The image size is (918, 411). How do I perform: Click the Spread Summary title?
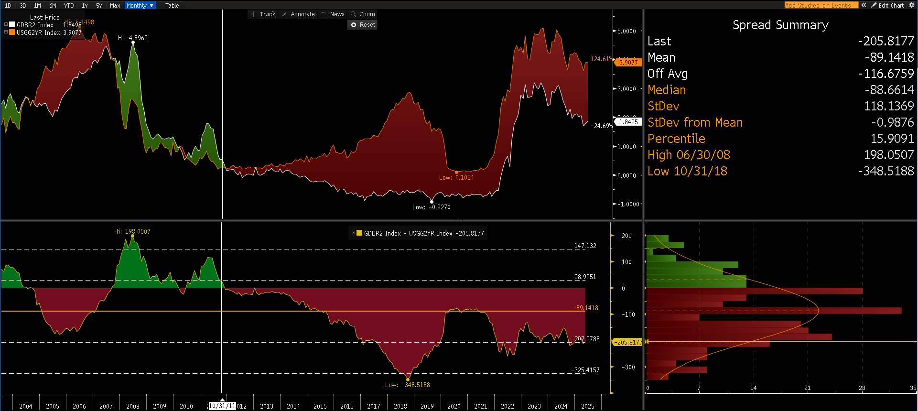point(780,25)
